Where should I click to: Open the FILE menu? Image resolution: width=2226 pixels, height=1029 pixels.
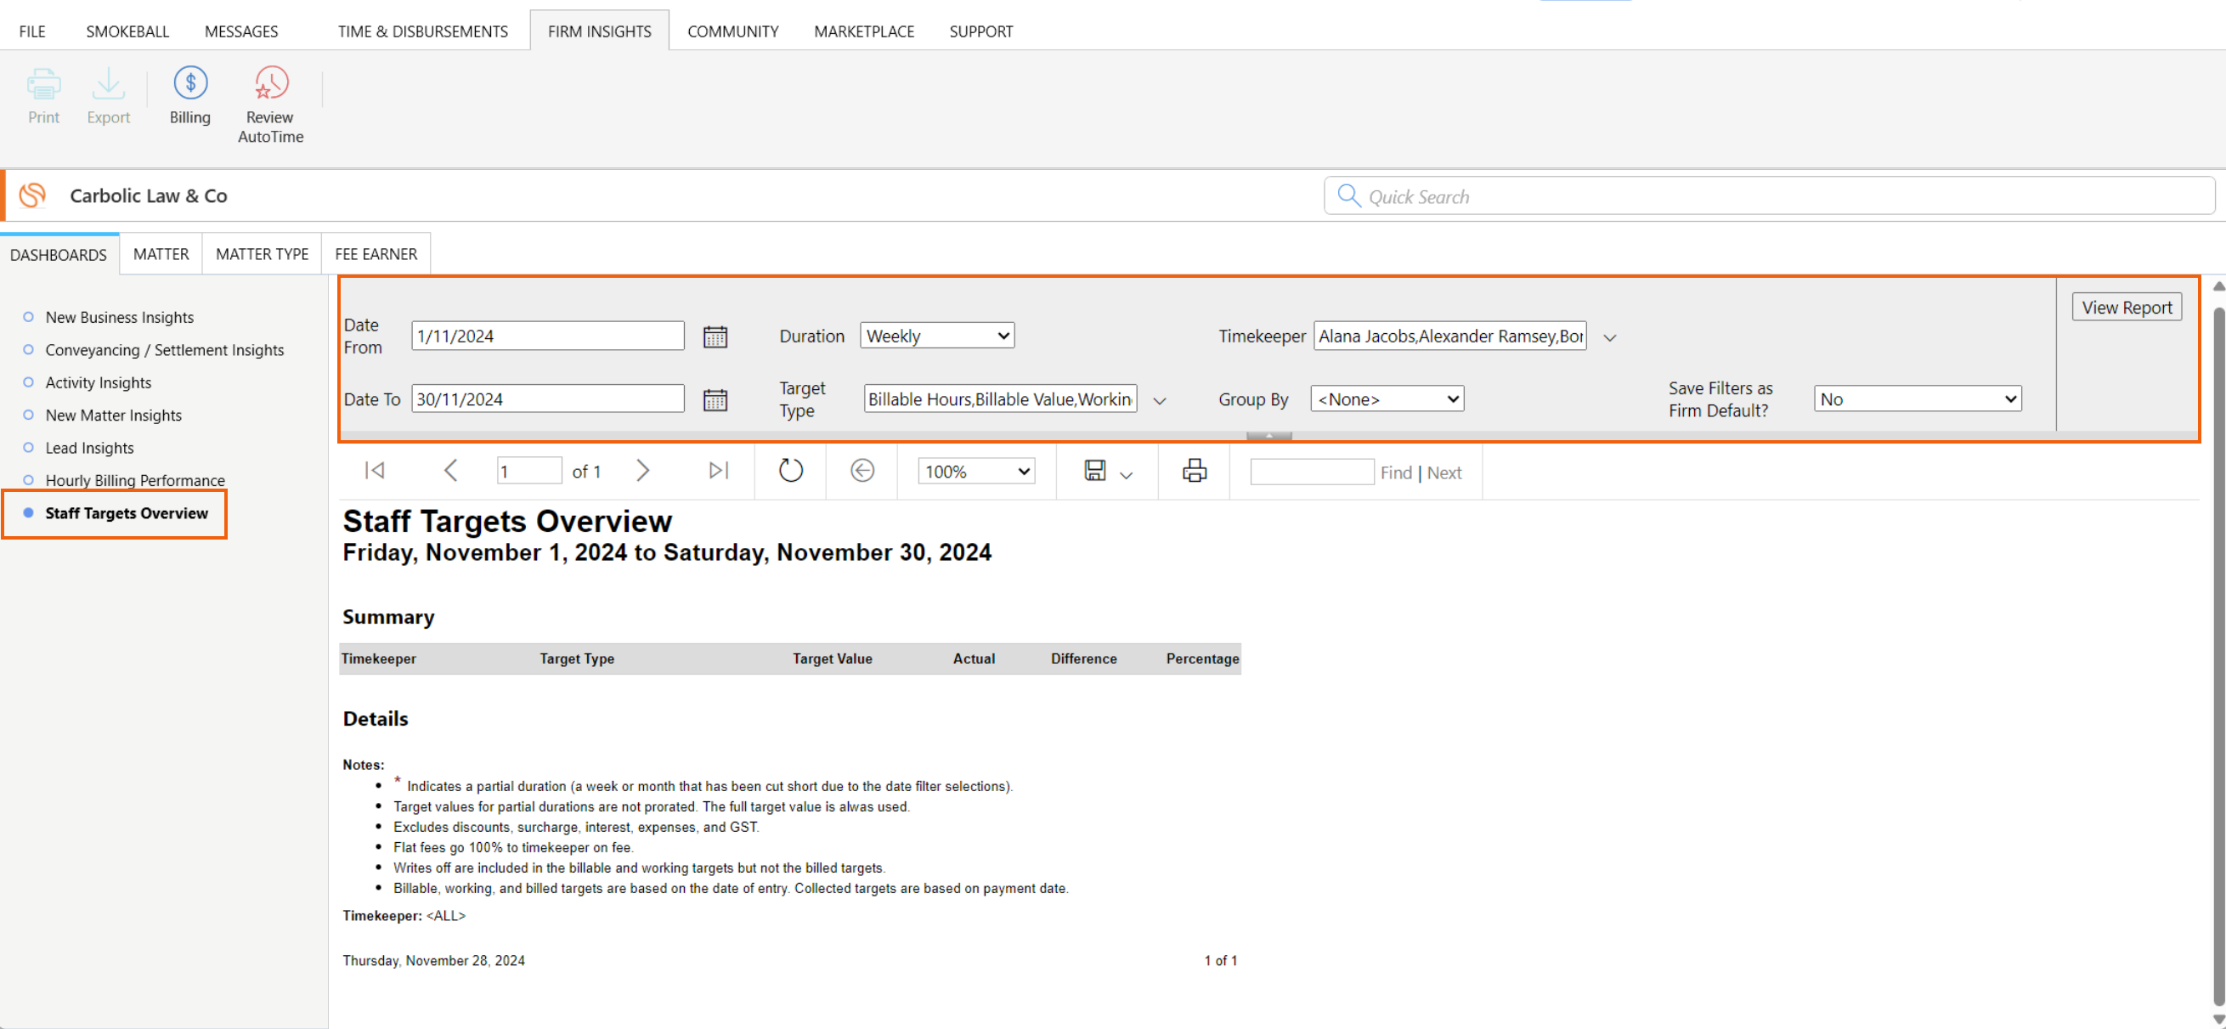coord(32,31)
